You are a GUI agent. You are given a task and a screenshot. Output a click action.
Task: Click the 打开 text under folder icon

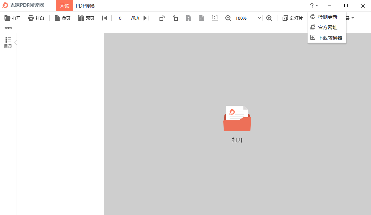tap(237, 140)
